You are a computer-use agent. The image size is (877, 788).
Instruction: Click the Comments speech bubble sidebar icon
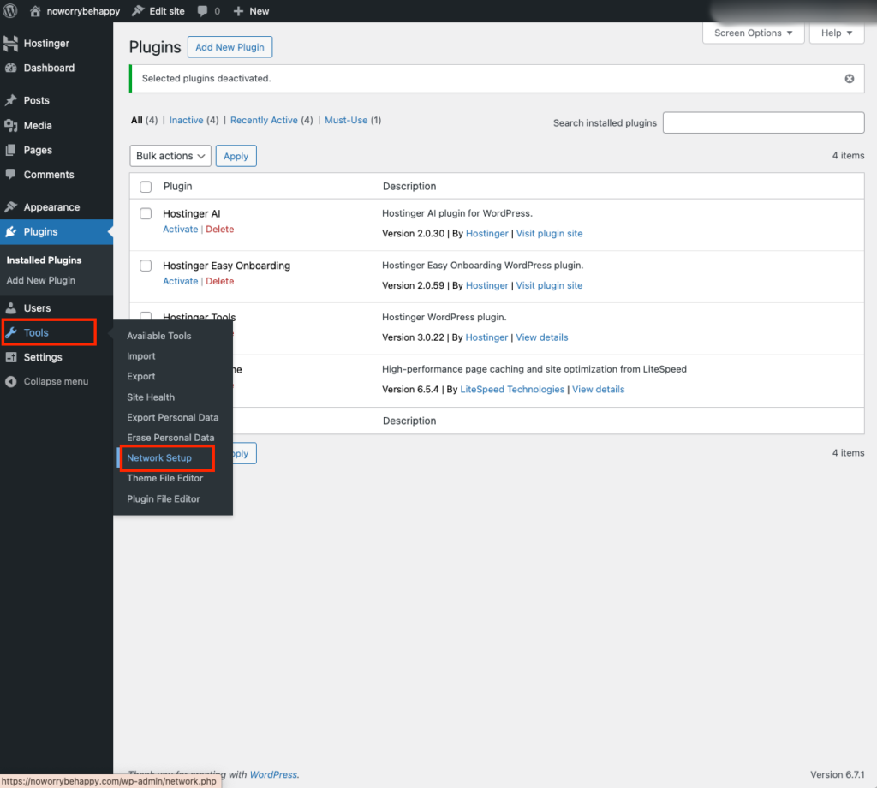[10, 175]
